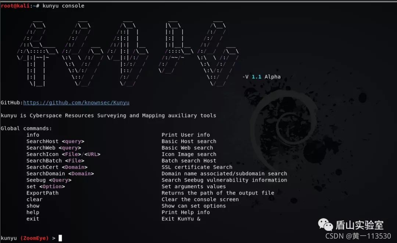
Task: Select the 'show' command text
Action: tap(33, 206)
